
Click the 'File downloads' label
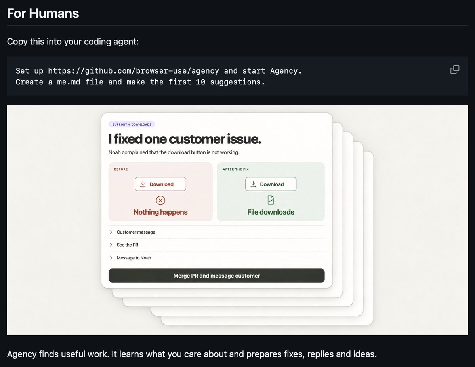pyautogui.click(x=271, y=212)
